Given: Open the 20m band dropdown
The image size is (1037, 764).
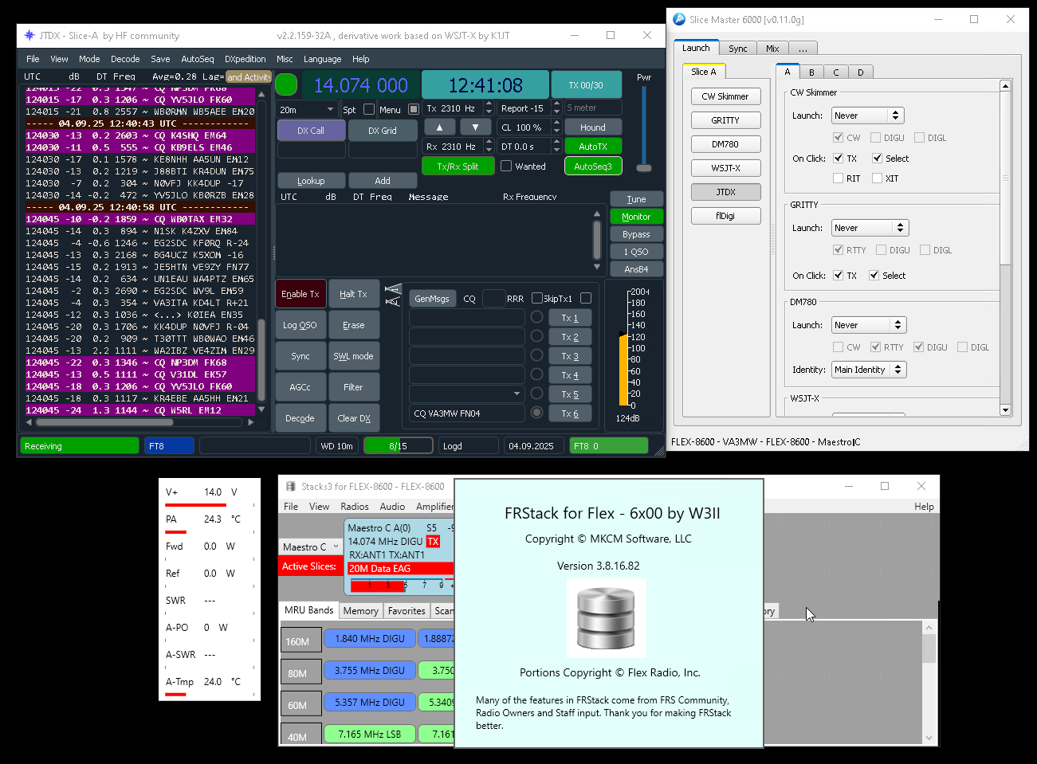Looking at the screenshot, I should [x=308, y=109].
